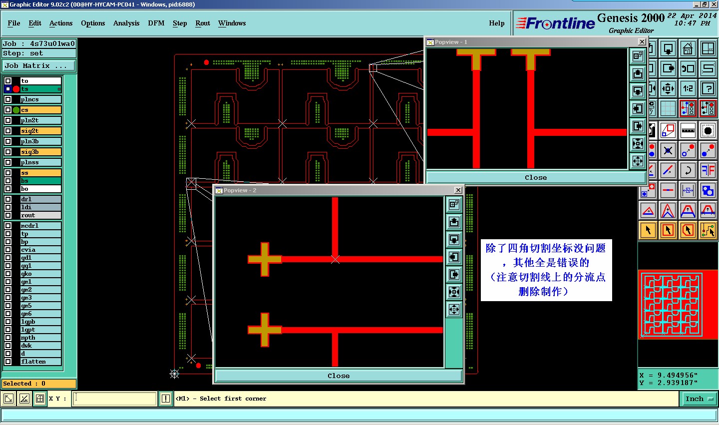Click the horizontal red-blue line segment icon
This screenshot has height=425, width=719.
(x=668, y=190)
